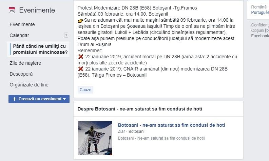Viewport: 269px width, 161px height.
Task: Expand the Creează un eveniment dropdown arrow
Action: click(64, 99)
